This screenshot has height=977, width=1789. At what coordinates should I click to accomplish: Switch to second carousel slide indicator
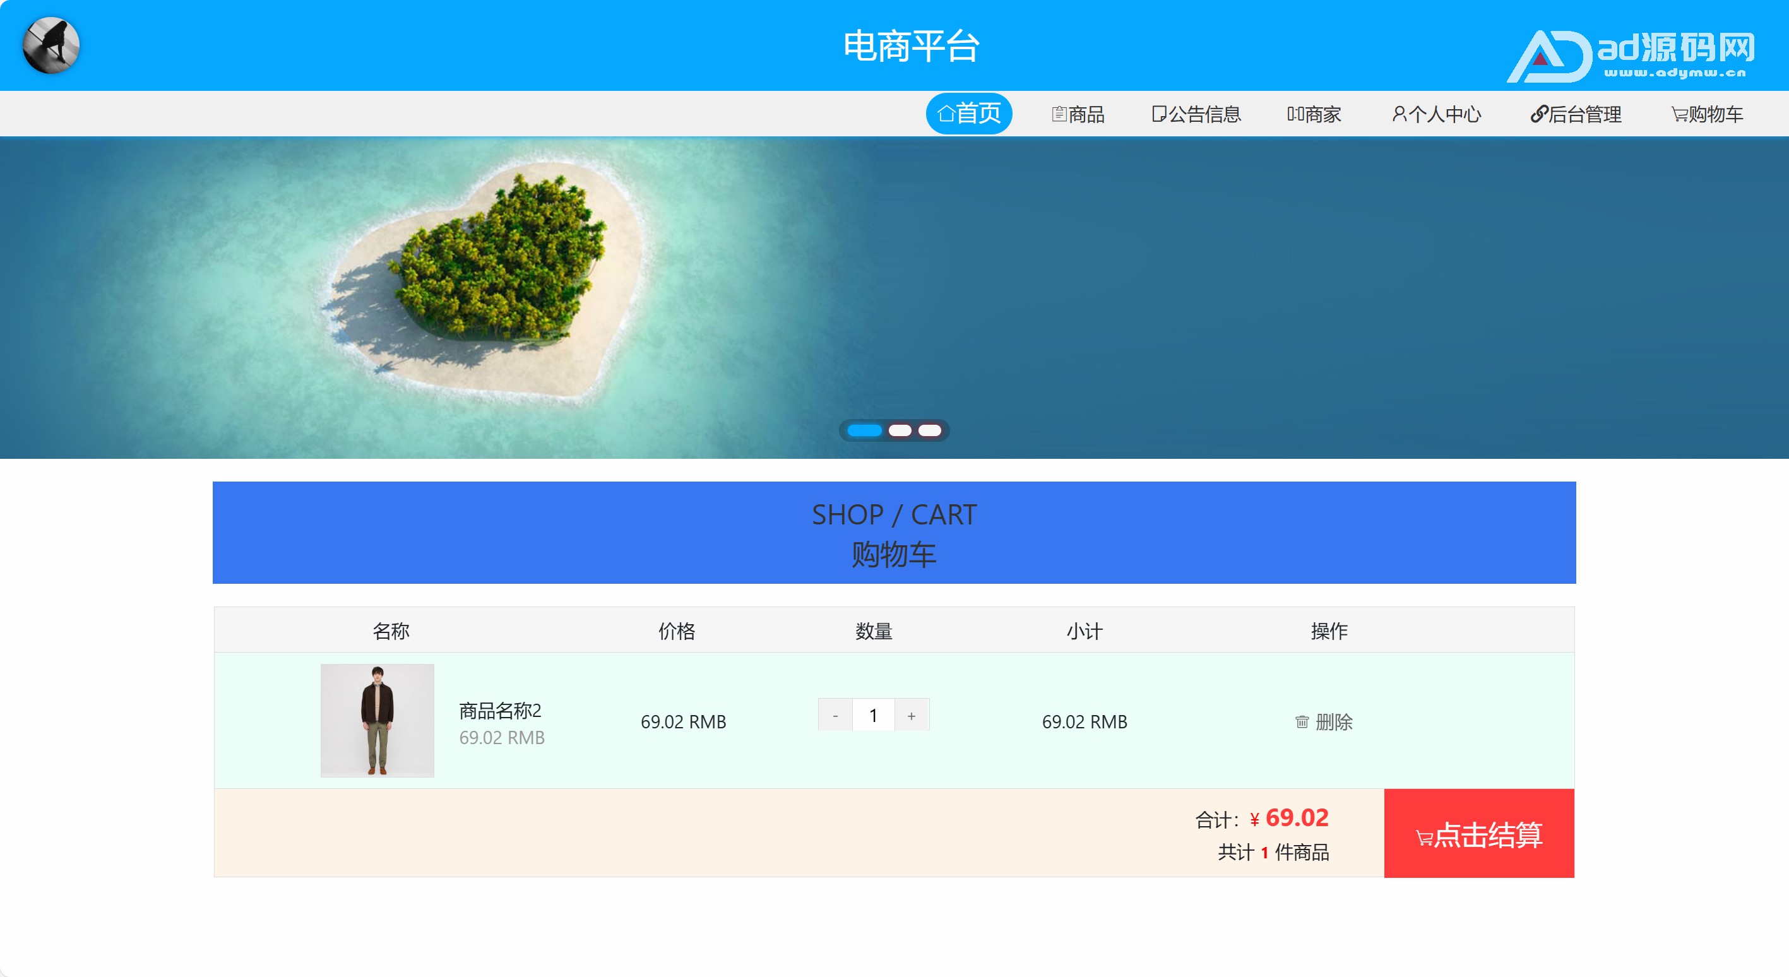(900, 430)
